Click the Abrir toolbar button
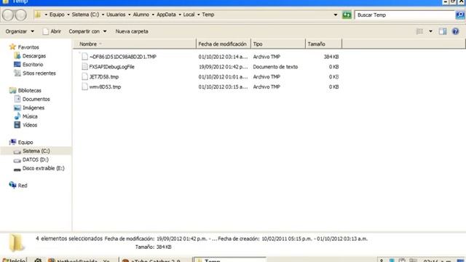 click(x=52, y=31)
